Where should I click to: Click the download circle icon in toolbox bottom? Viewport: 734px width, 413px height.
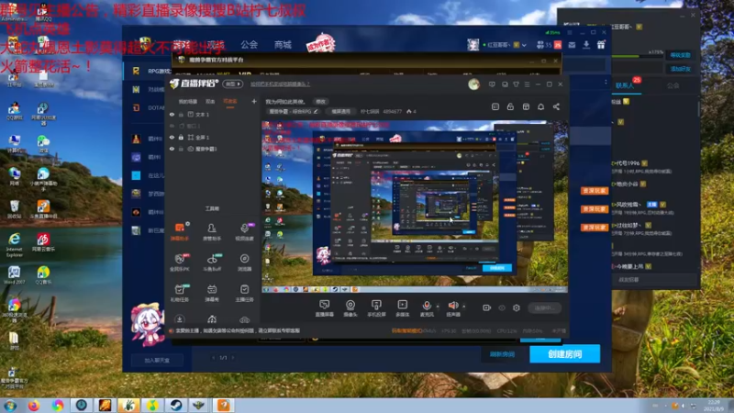point(180,319)
